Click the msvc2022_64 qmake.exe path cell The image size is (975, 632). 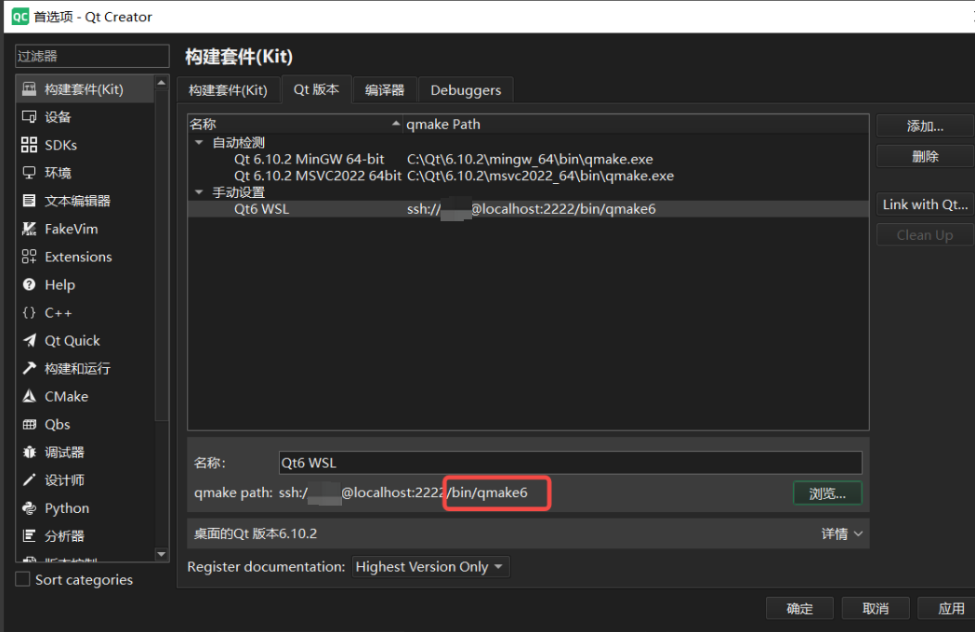pyautogui.click(x=540, y=176)
